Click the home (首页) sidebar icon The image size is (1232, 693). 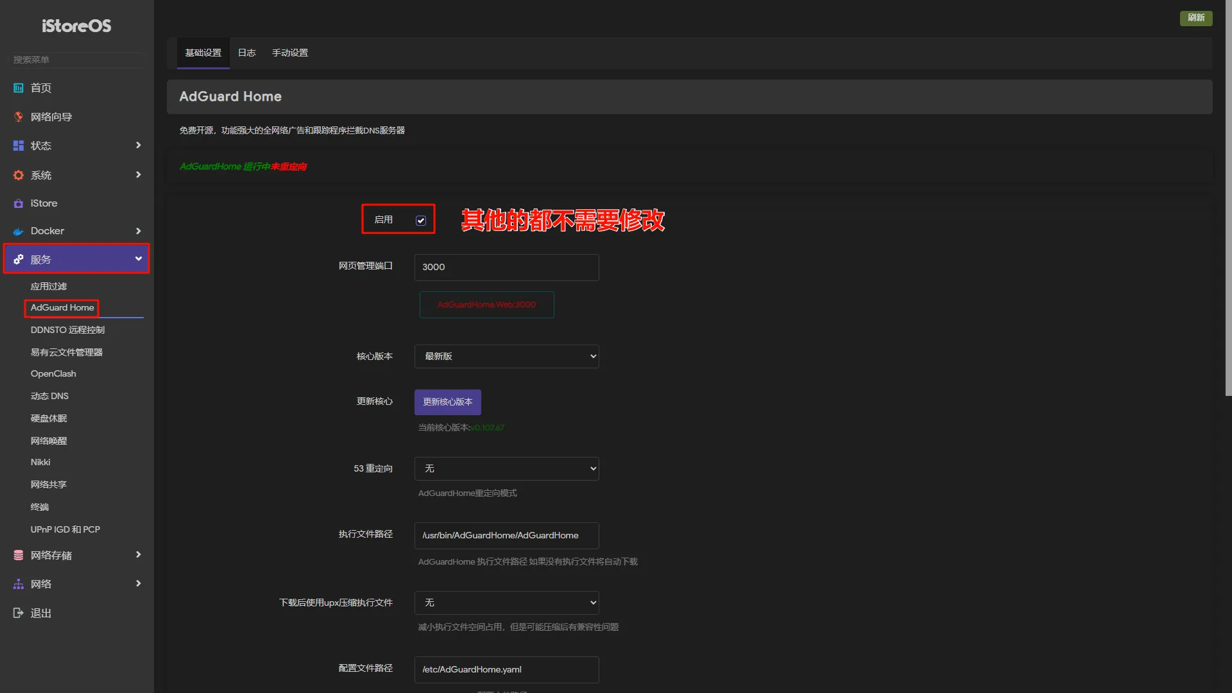(19, 88)
